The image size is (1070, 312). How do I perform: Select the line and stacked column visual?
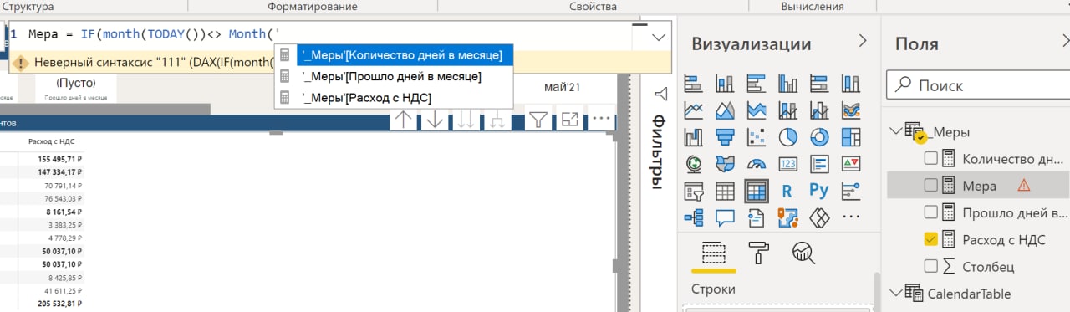(x=787, y=110)
